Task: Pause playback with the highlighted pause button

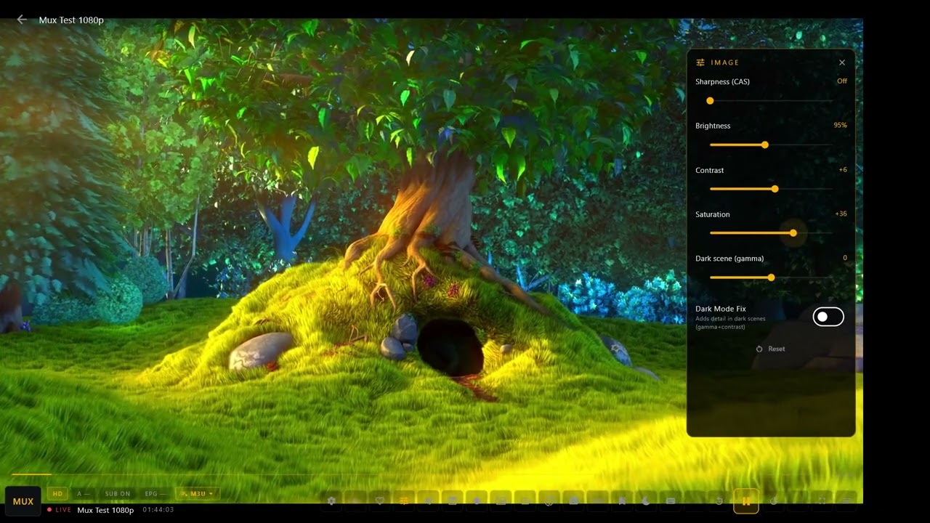Action: [x=746, y=500]
